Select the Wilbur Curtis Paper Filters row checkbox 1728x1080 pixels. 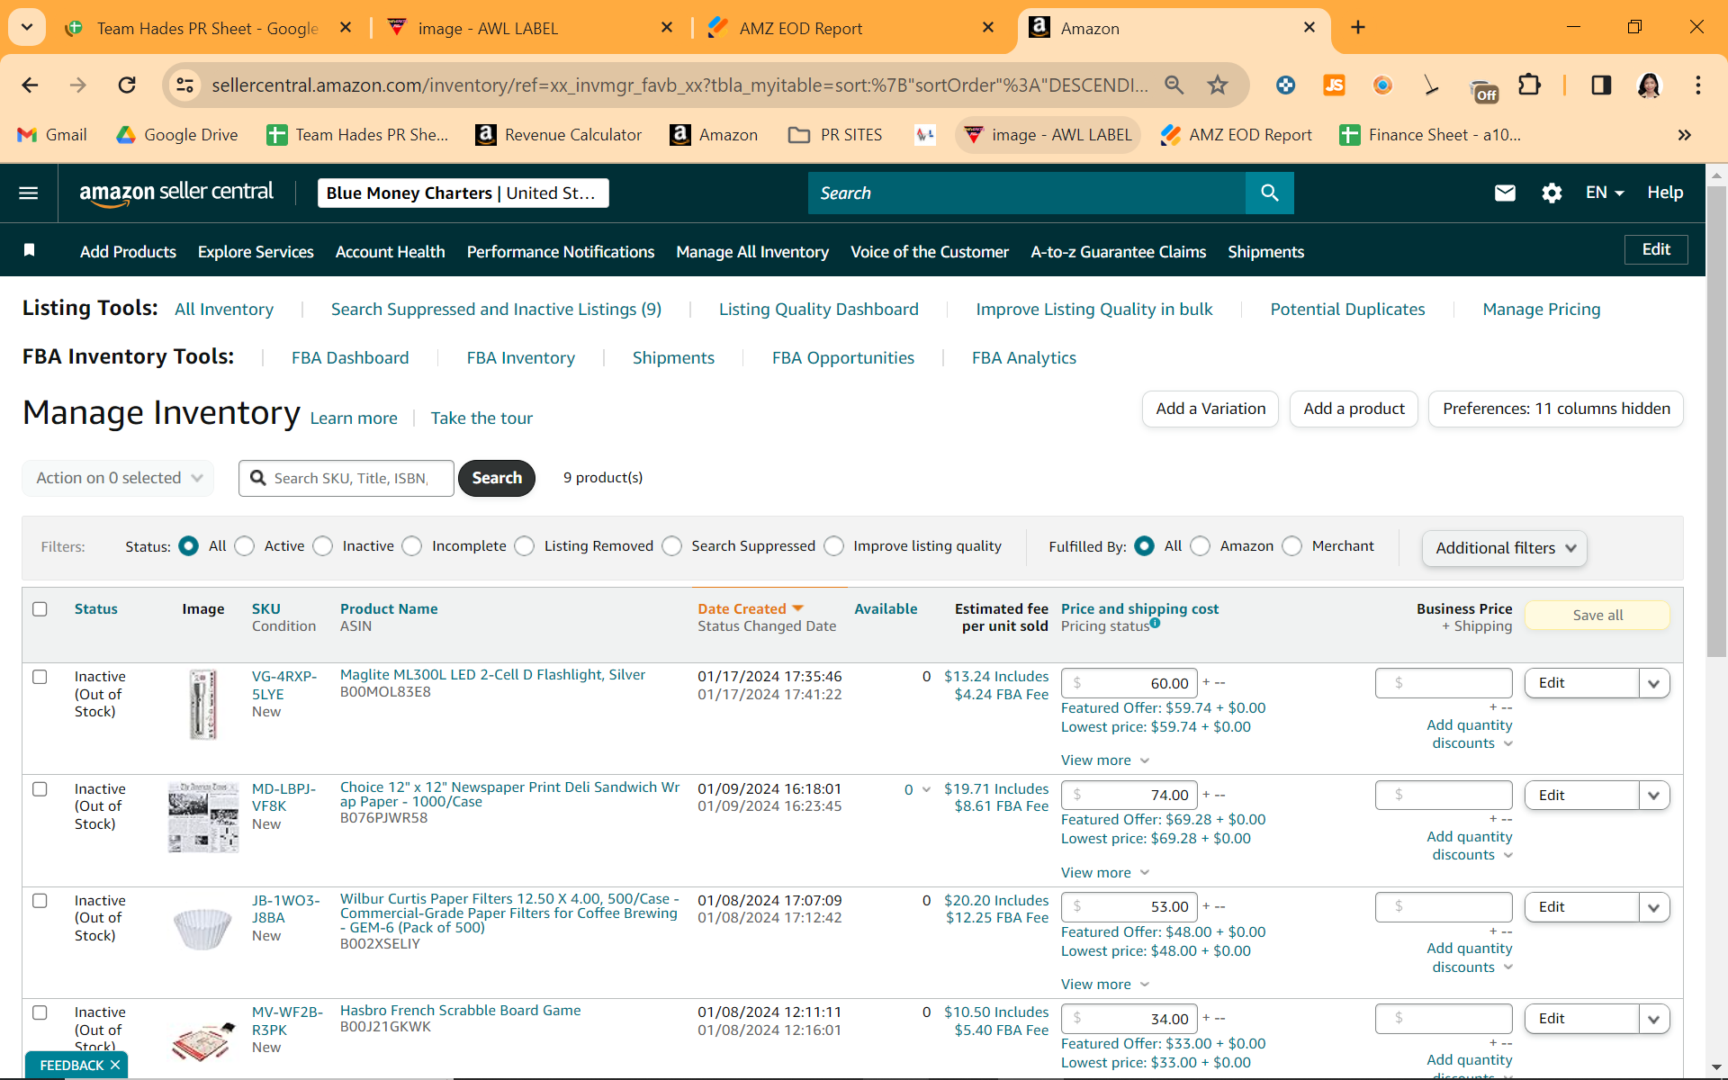point(40,901)
